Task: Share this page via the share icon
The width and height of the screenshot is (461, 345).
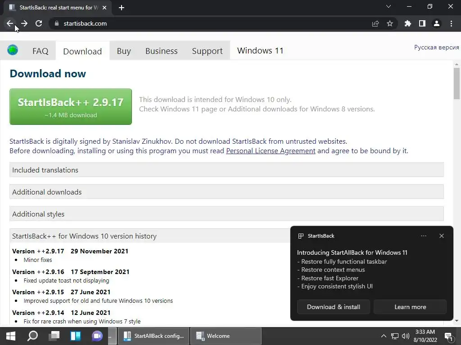Action: click(x=375, y=23)
